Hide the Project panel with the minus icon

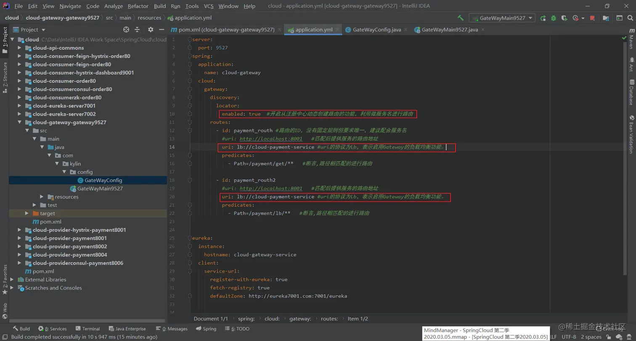(162, 29)
